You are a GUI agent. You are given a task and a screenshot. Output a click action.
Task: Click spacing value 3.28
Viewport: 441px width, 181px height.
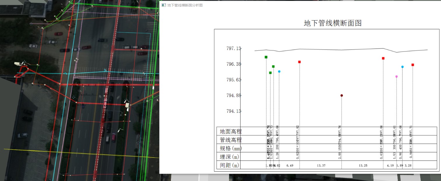[x=408, y=166]
